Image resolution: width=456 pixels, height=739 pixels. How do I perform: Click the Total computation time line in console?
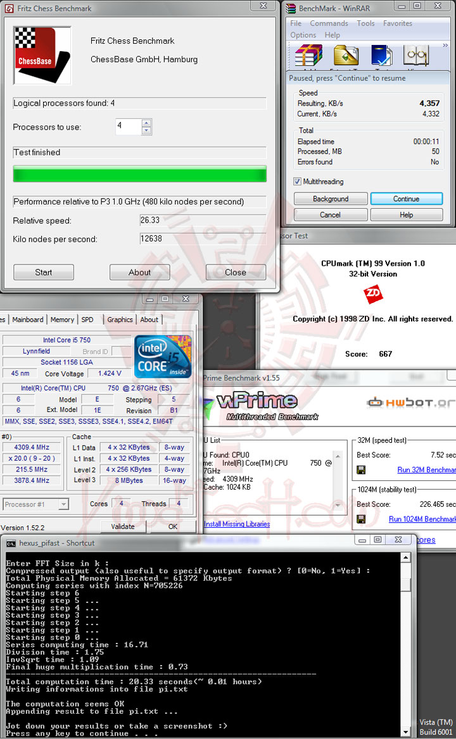pyautogui.click(x=134, y=681)
